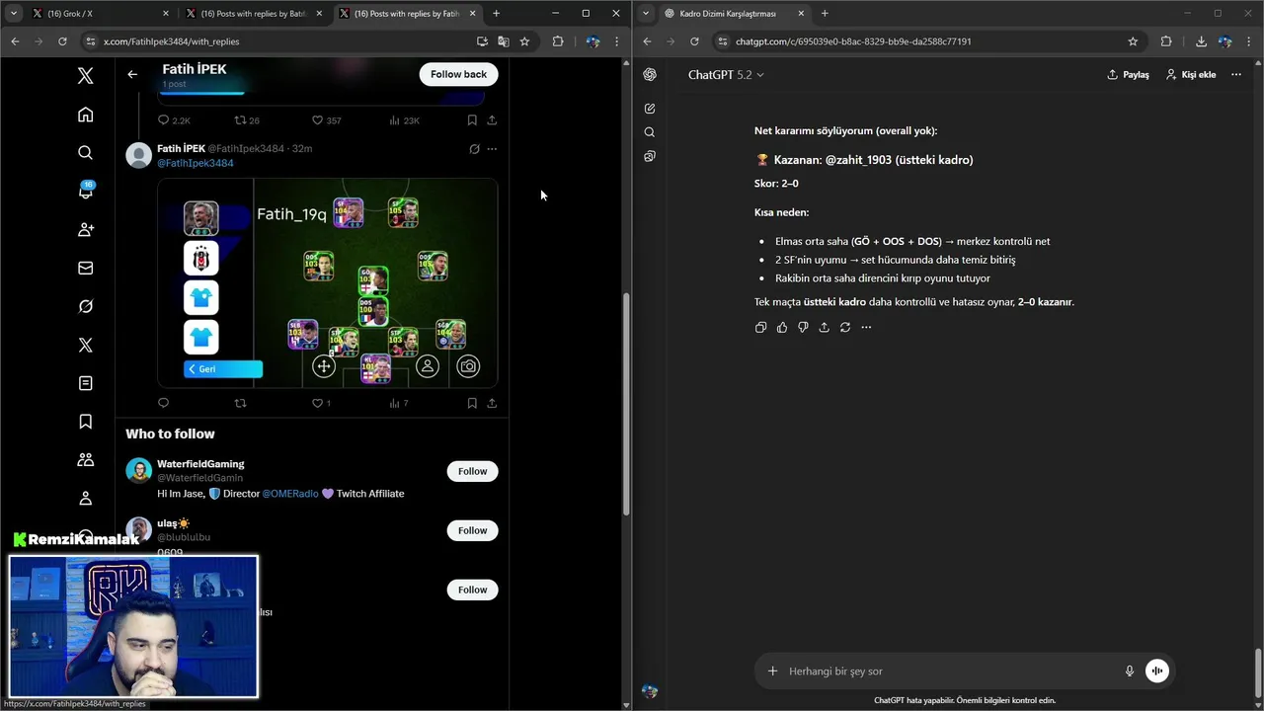Open the @FatihIpek3484 mention link
The height and width of the screenshot is (711, 1264).
click(x=196, y=163)
